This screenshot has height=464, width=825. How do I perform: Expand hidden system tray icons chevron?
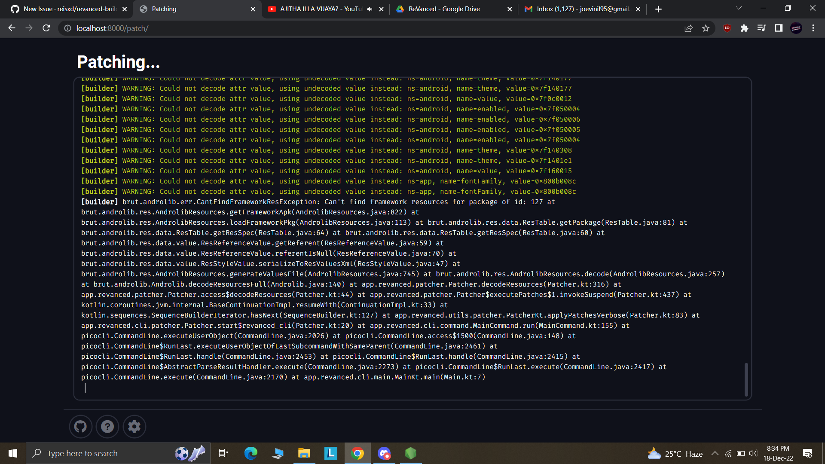click(715, 453)
